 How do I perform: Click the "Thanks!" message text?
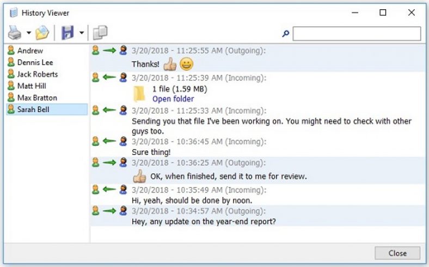(x=145, y=64)
